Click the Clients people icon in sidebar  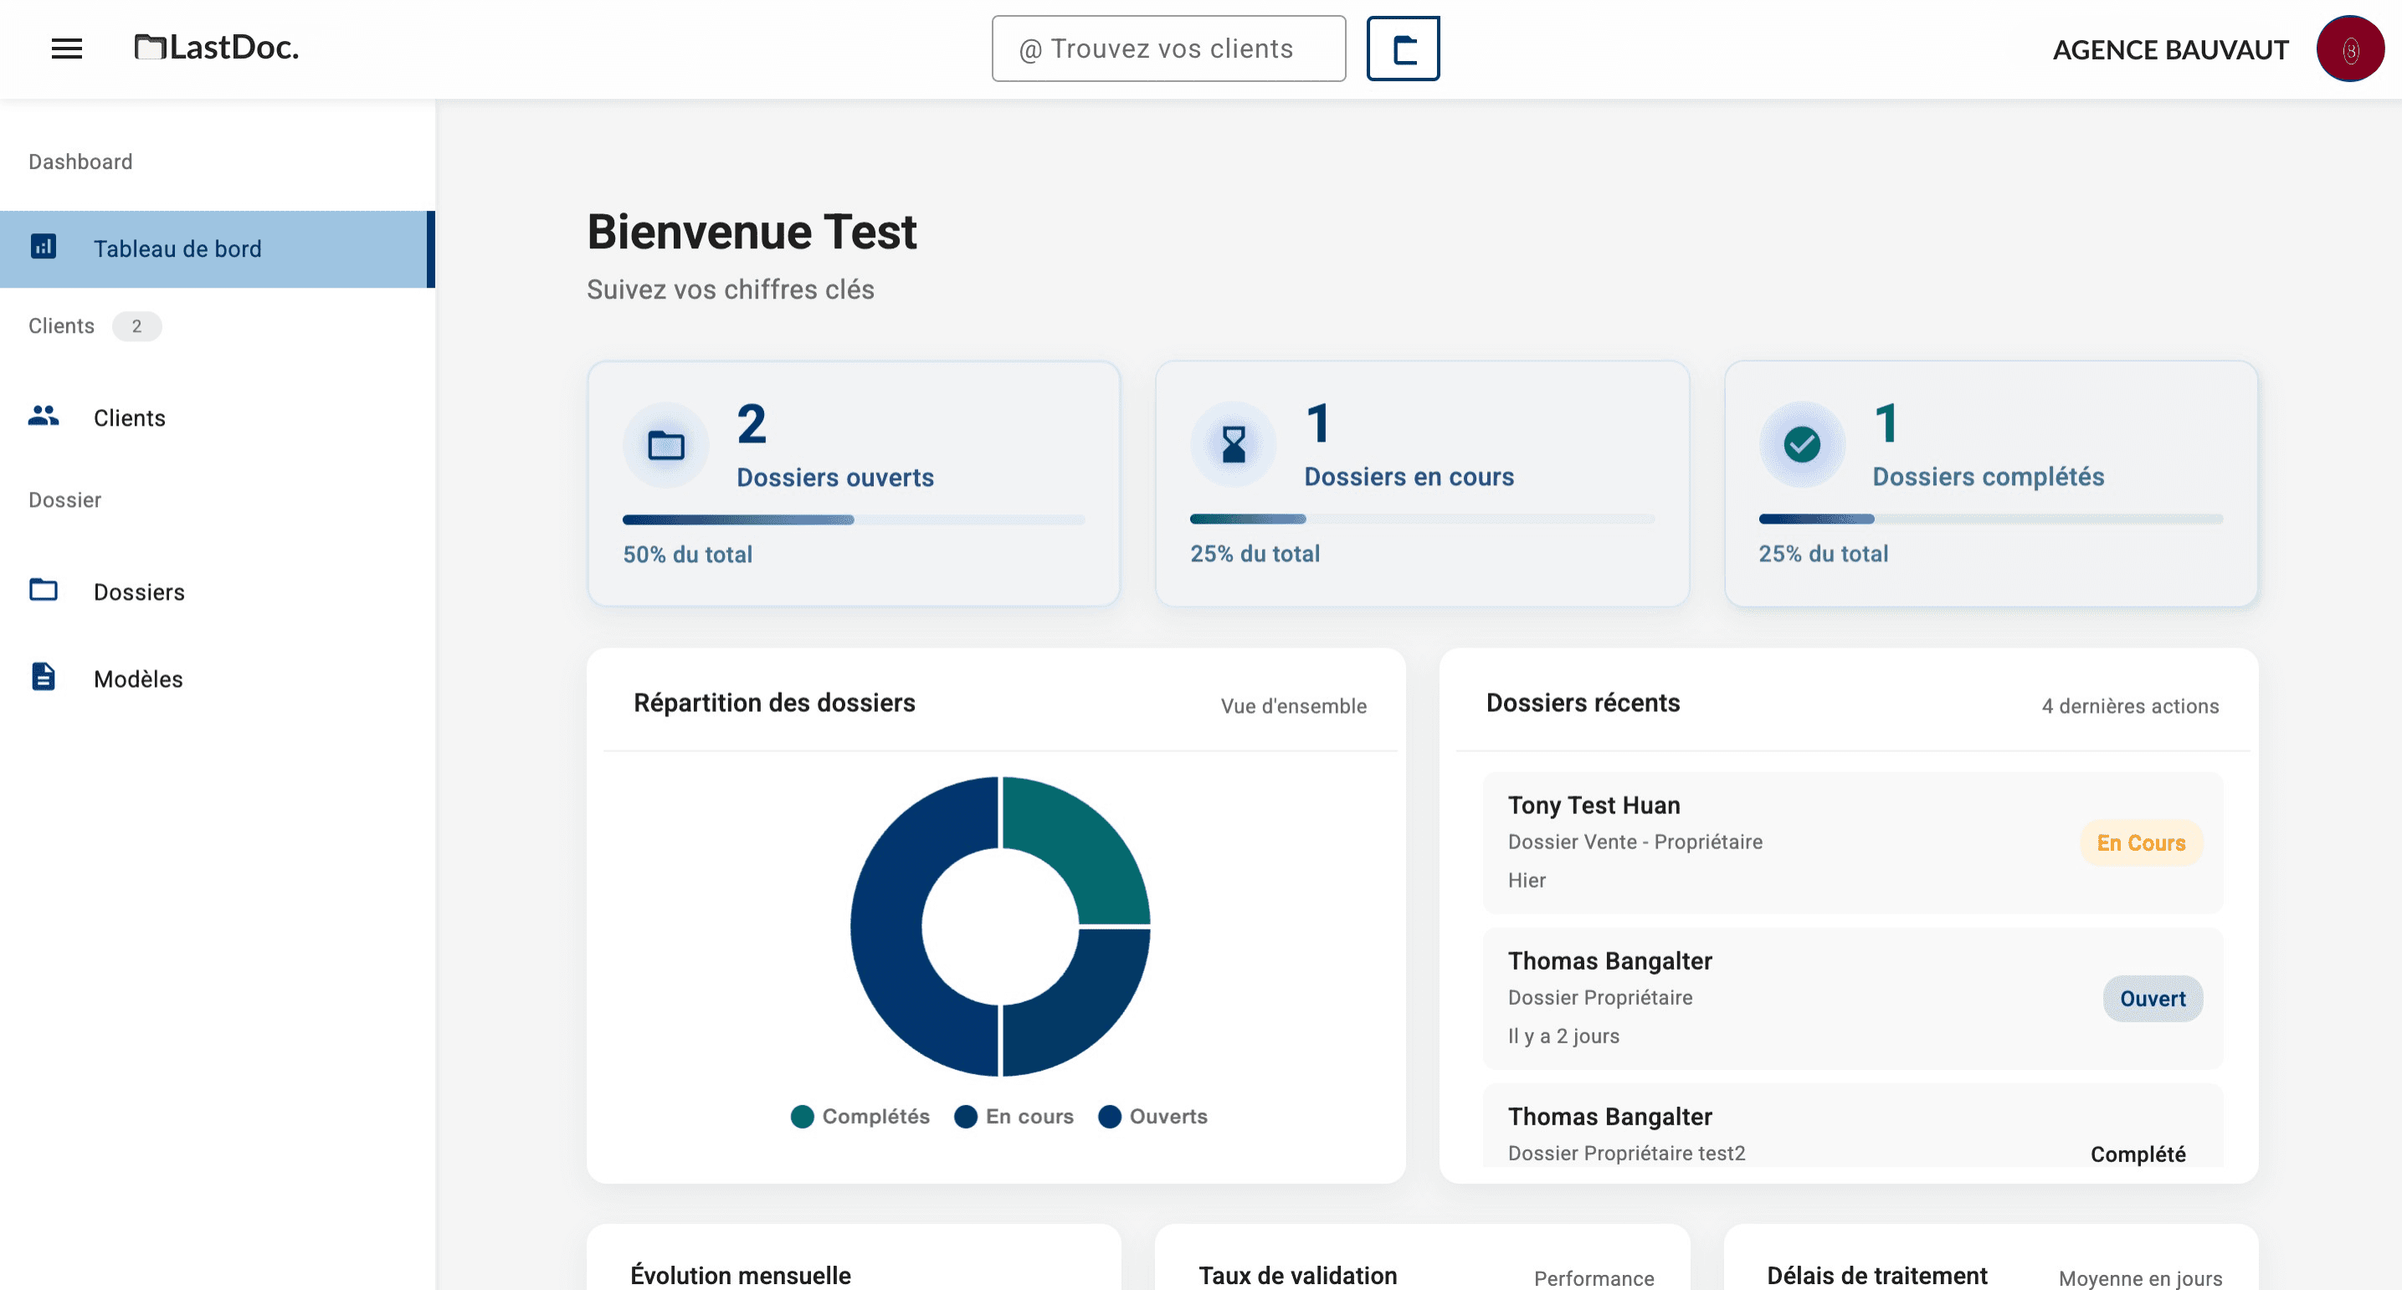[43, 416]
